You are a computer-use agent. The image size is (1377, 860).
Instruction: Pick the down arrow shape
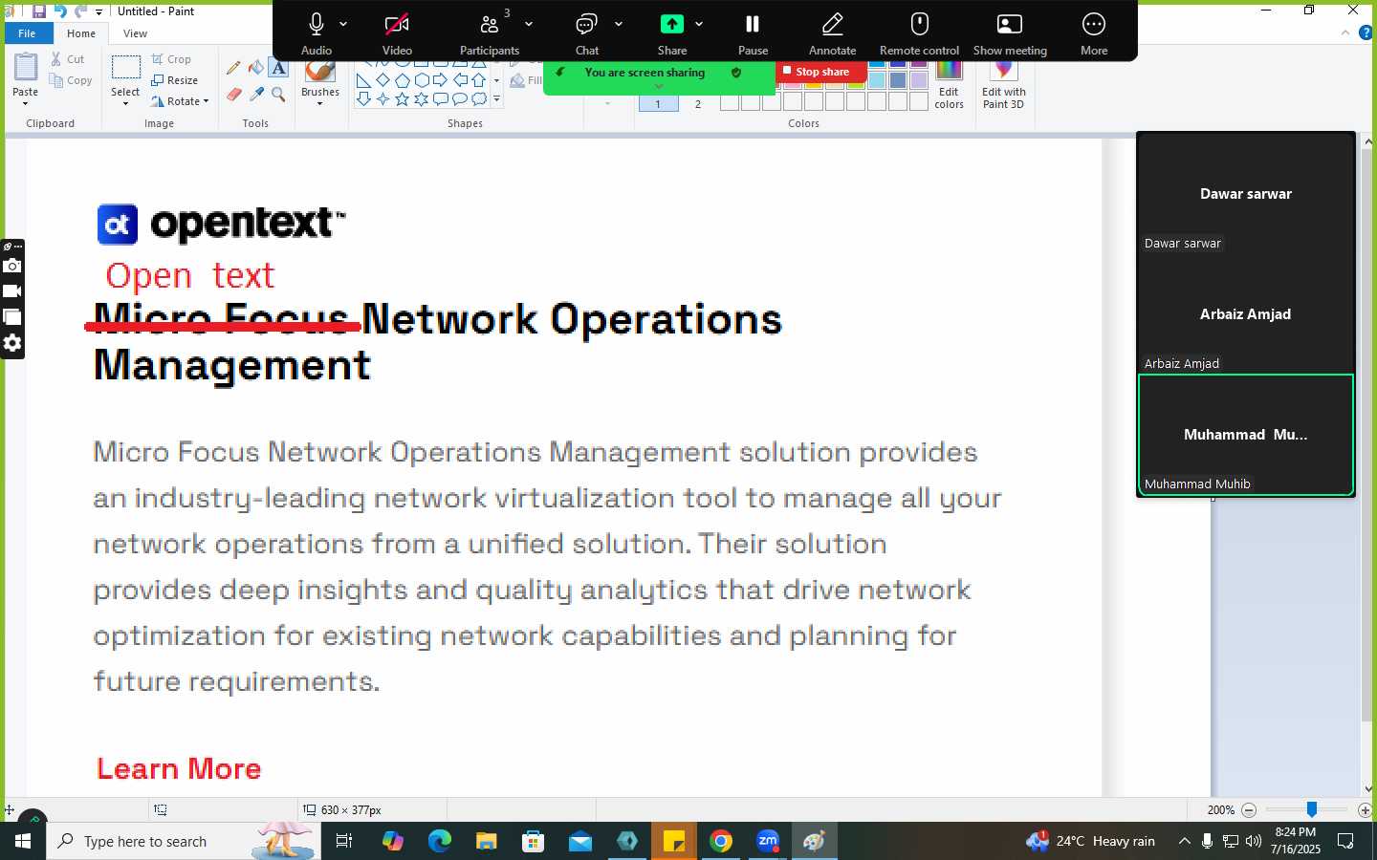(363, 98)
